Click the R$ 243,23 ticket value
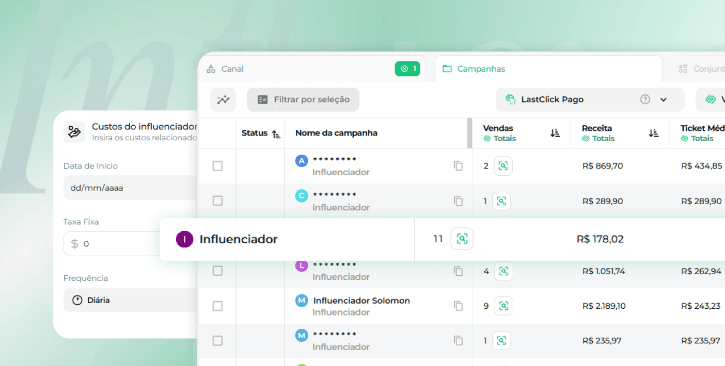Viewport: 725px width, 366px height. pos(701,306)
